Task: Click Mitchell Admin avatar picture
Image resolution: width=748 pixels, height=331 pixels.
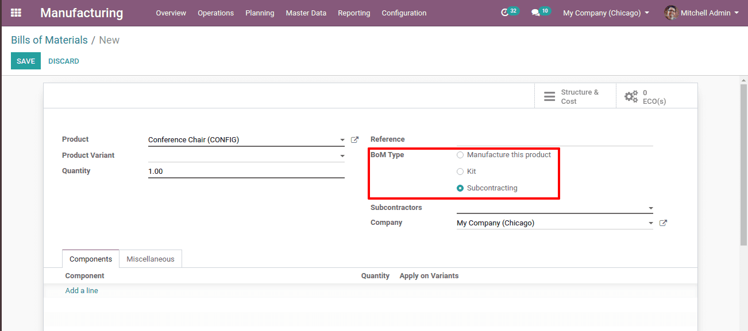Action: click(x=671, y=13)
